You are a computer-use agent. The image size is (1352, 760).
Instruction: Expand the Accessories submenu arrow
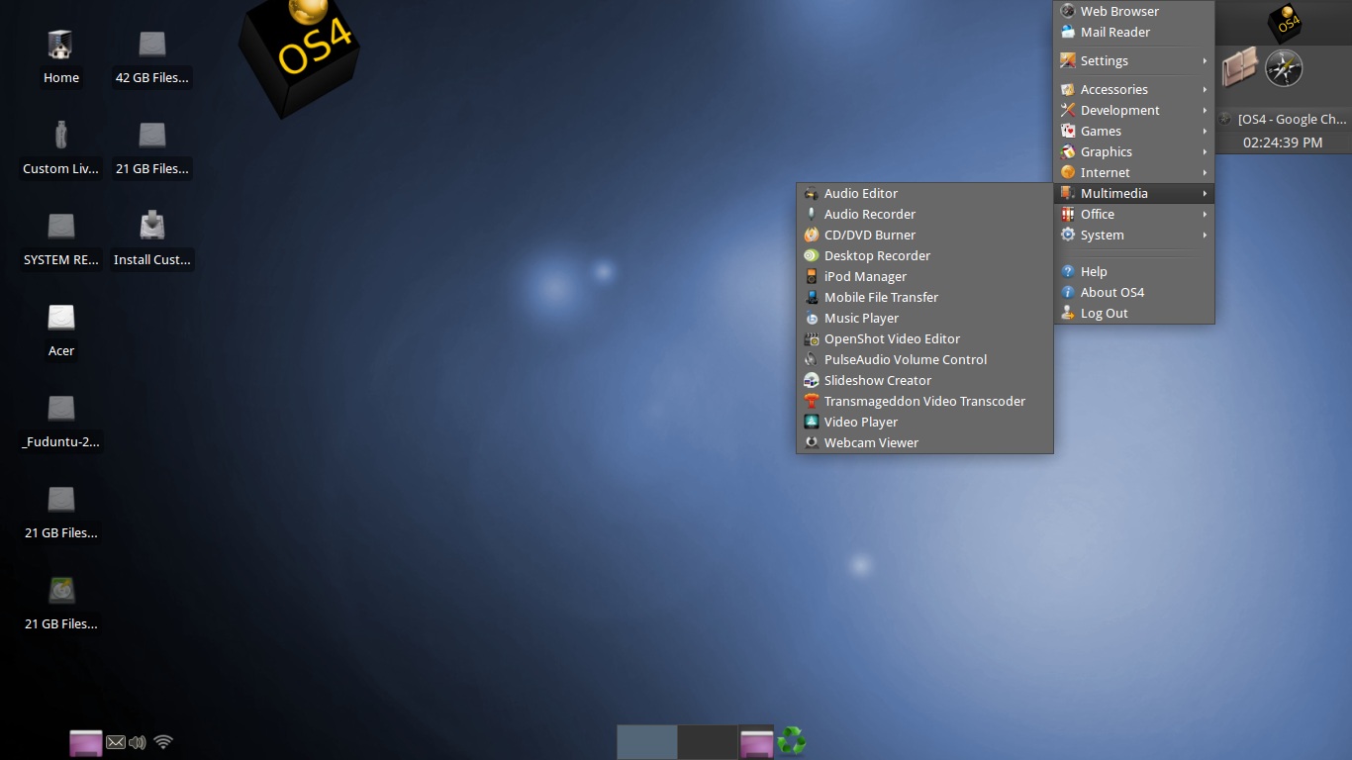coord(1205,90)
